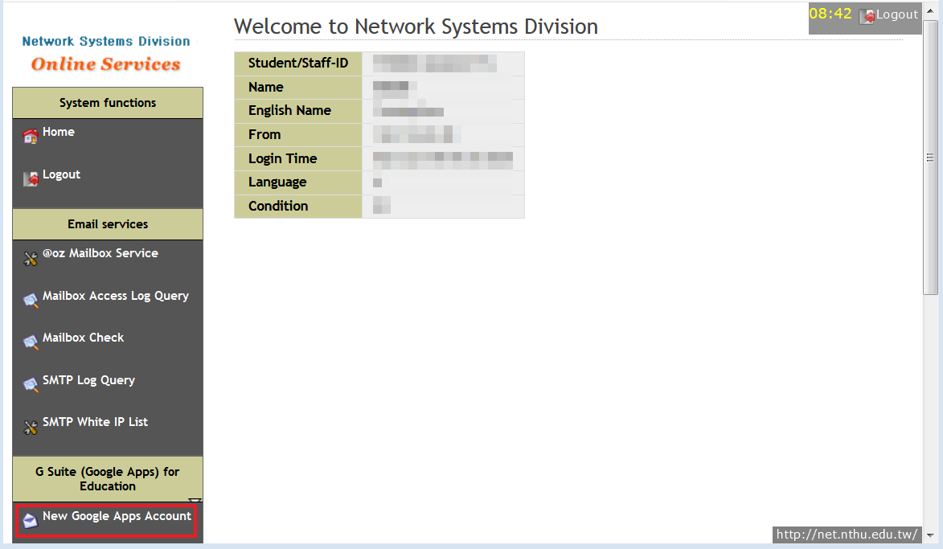Click the SMTP White IP List icon
The image size is (943, 549).
(31, 427)
